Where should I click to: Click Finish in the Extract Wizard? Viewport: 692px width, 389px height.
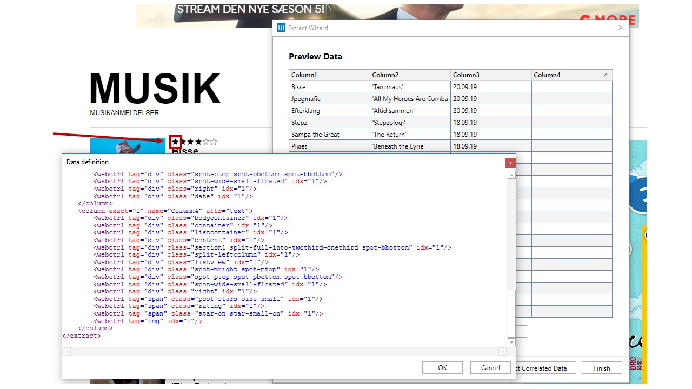(602, 368)
